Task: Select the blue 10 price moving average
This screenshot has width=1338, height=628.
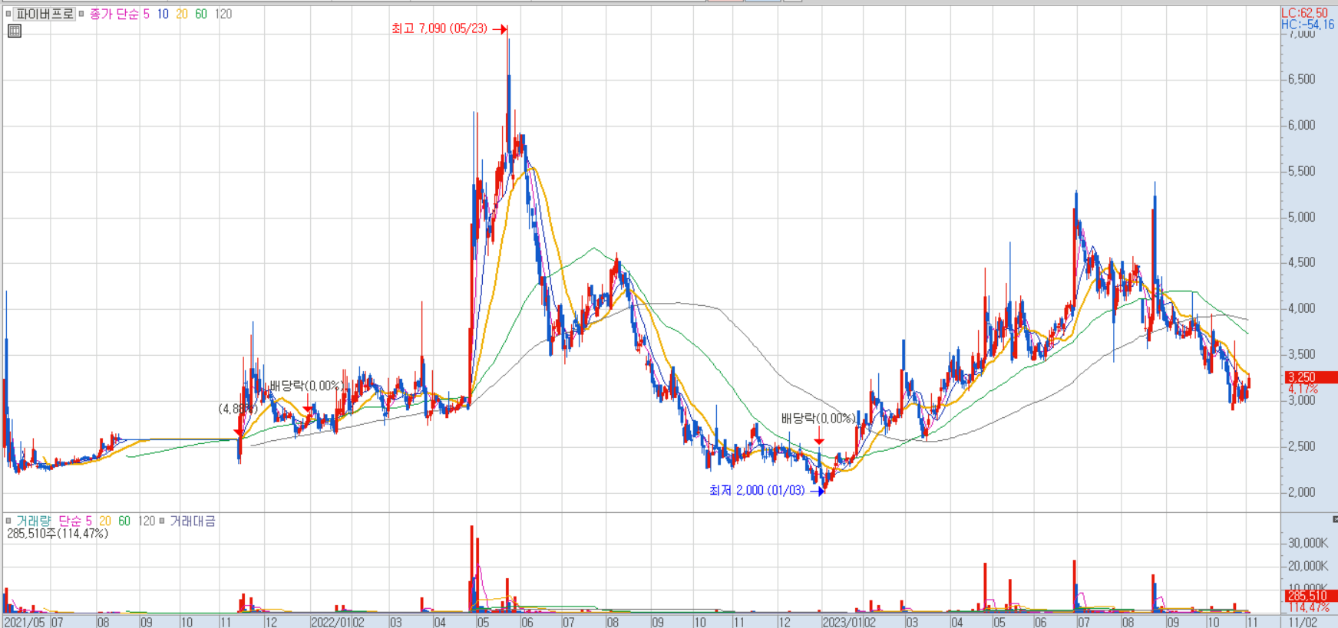Action: click(x=163, y=14)
